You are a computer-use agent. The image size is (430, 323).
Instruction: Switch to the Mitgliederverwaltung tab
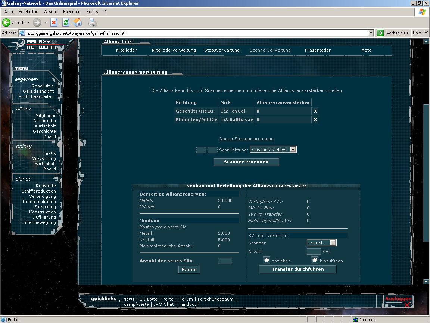(x=174, y=50)
